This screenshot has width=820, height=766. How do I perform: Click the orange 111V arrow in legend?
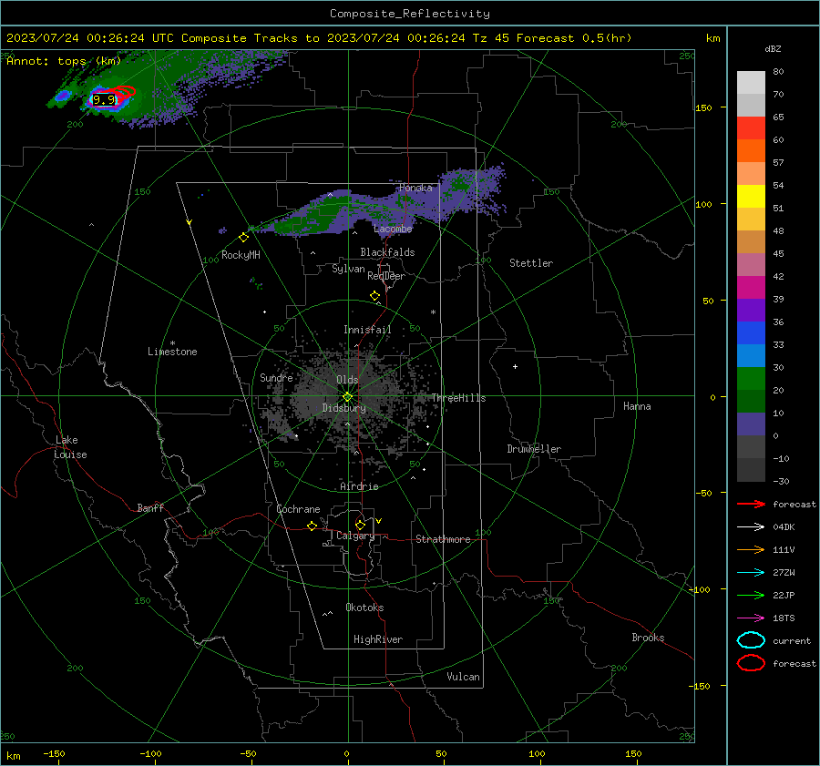(x=751, y=549)
